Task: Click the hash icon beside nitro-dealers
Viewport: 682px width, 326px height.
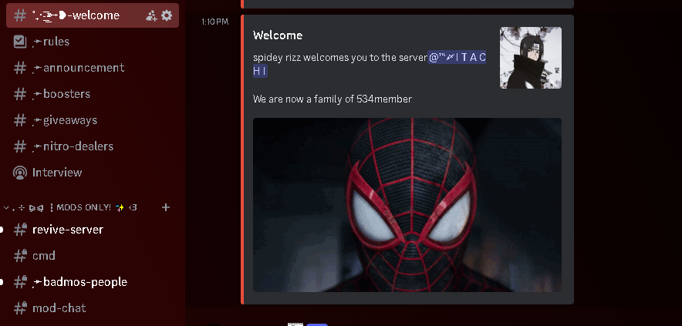Action: click(21, 146)
